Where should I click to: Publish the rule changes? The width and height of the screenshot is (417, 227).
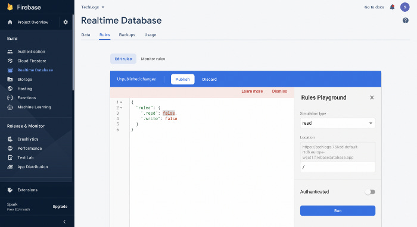tap(182, 79)
